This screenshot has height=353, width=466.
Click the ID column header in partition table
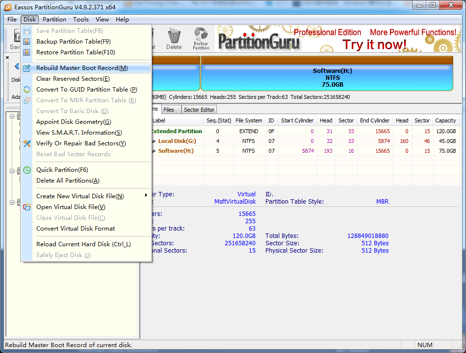coord(271,121)
